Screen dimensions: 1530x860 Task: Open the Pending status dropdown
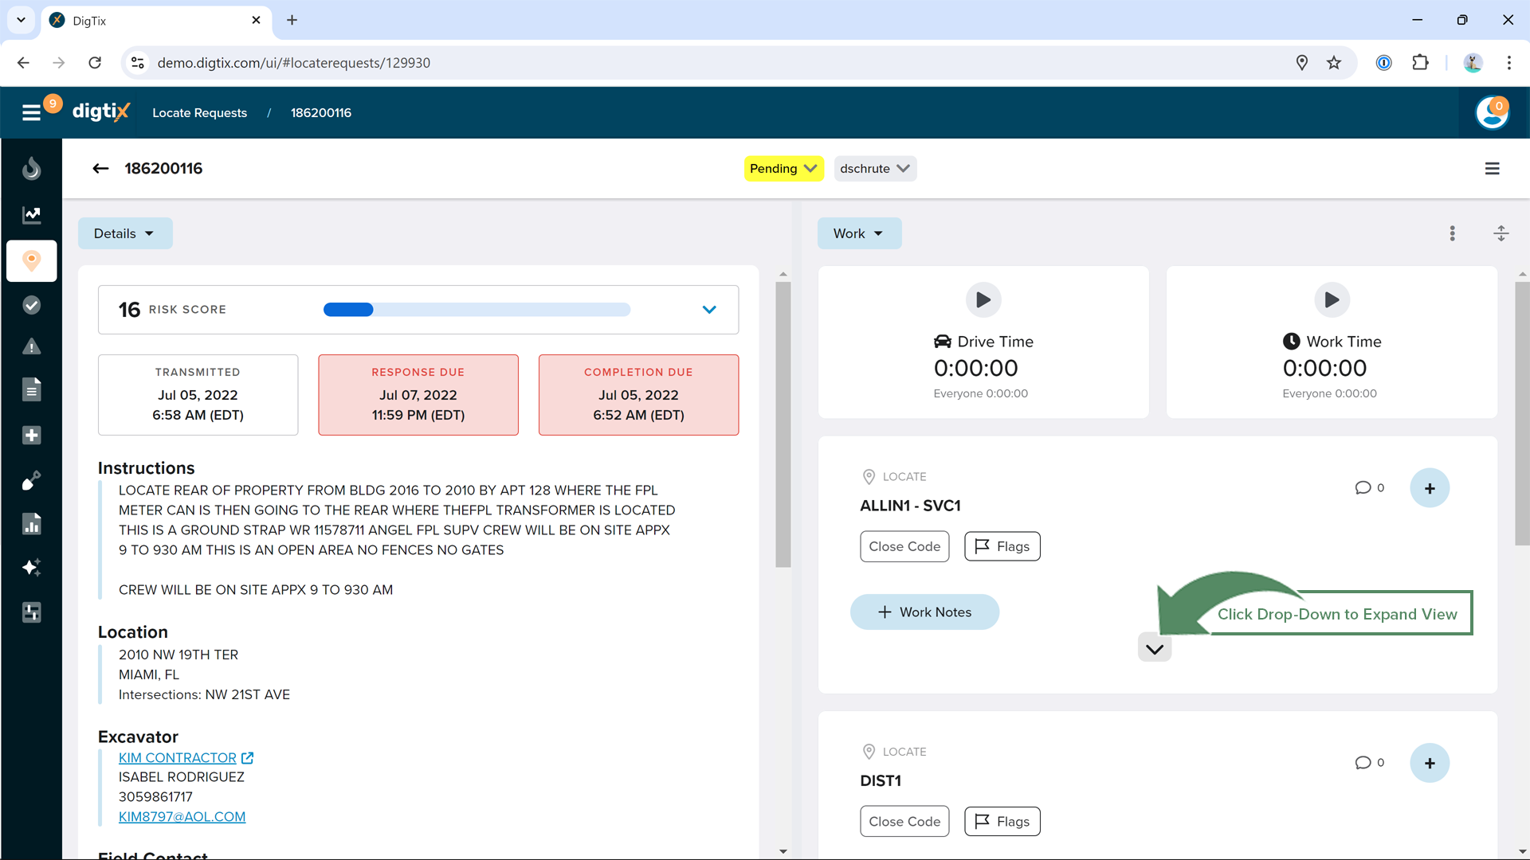pyautogui.click(x=783, y=169)
